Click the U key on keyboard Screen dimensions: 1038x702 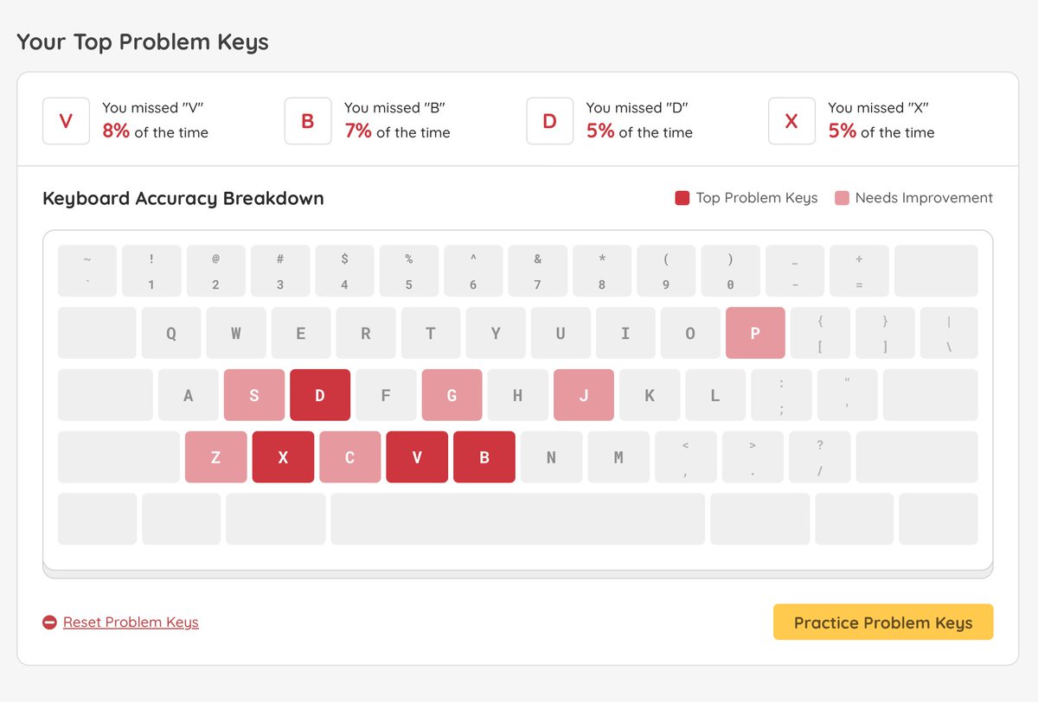(x=561, y=333)
